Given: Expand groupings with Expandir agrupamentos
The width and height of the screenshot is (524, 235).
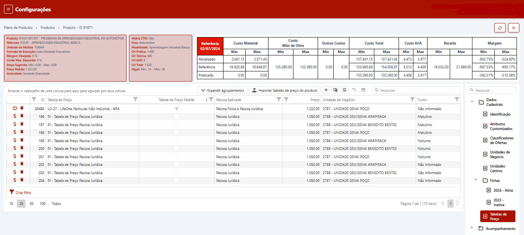Looking at the screenshot, I should click(x=222, y=90).
